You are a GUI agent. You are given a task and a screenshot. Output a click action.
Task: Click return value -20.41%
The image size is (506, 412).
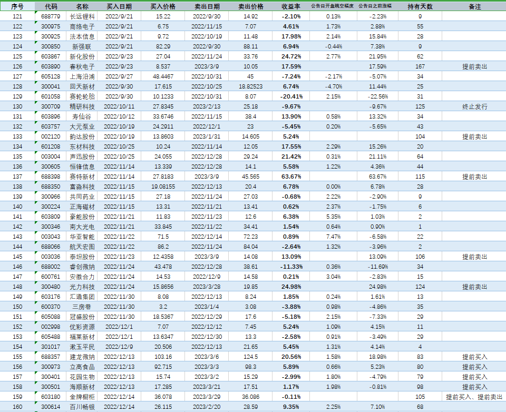click(291, 96)
